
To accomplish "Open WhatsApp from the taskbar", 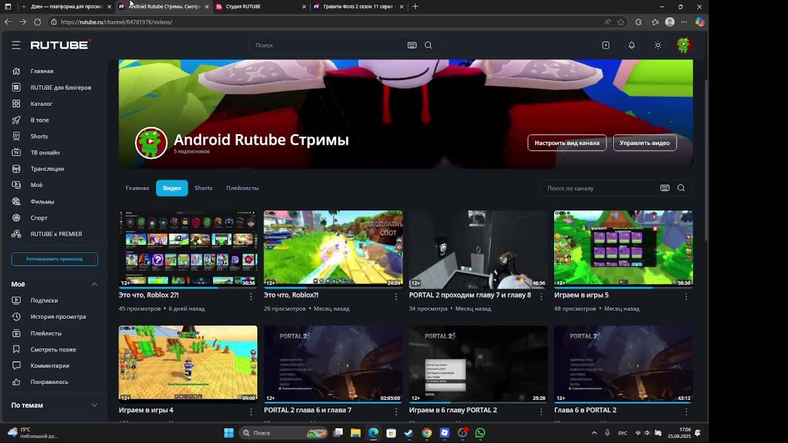I will coord(480,433).
